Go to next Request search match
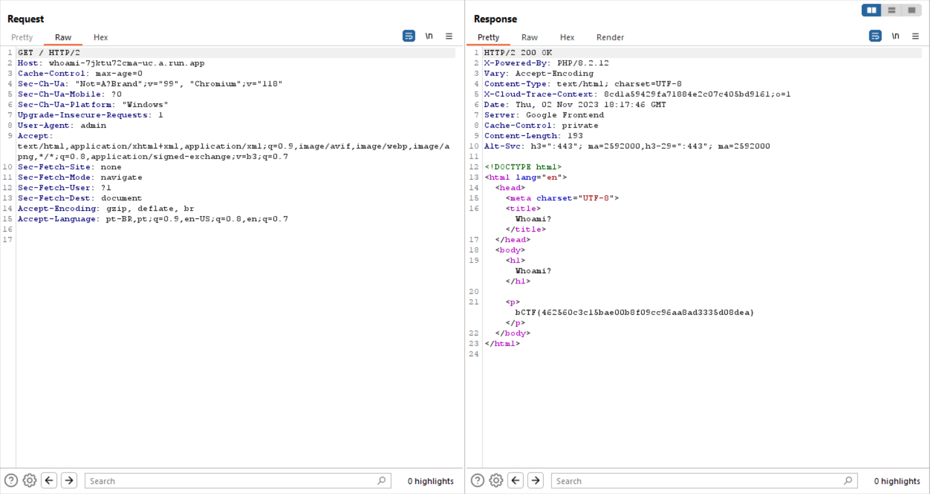Viewport: 930px width, 494px height. [x=69, y=480]
